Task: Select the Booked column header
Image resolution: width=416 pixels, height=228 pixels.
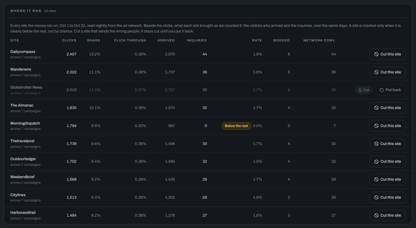Action: [x=282, y=40]
